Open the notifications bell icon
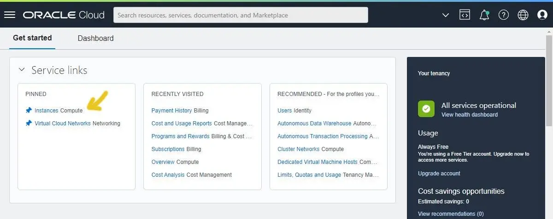553x219 pixels. (484, 15)
